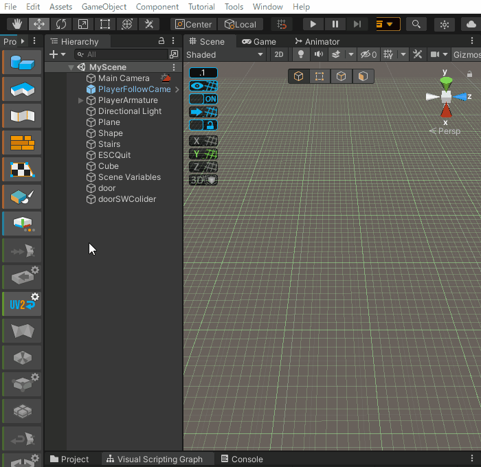
Task: Select the Hand tool in toolbar
Action: (x=17, y=24)
